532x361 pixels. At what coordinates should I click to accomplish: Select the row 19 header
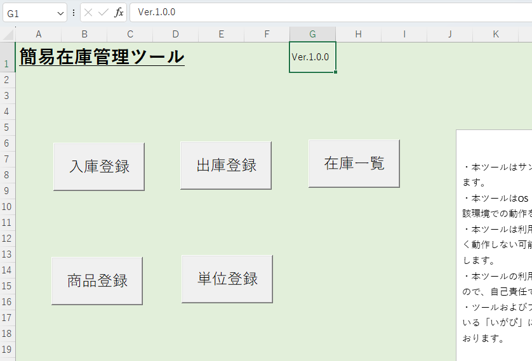coord(8,350)
